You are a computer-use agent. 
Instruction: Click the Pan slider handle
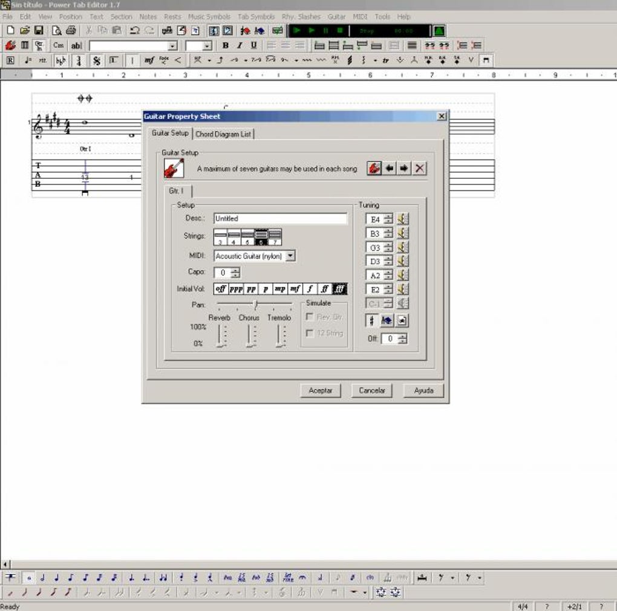point(255,305)
